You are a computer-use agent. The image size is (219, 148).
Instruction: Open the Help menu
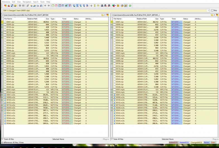[x=48, y=2]
